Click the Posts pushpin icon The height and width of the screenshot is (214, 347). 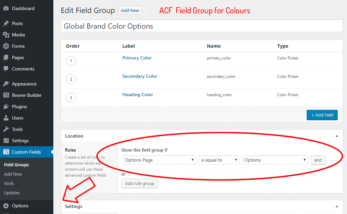point(6,23)
